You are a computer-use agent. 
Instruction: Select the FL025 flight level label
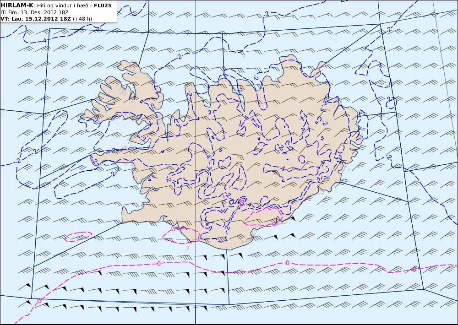coord(103,5)
